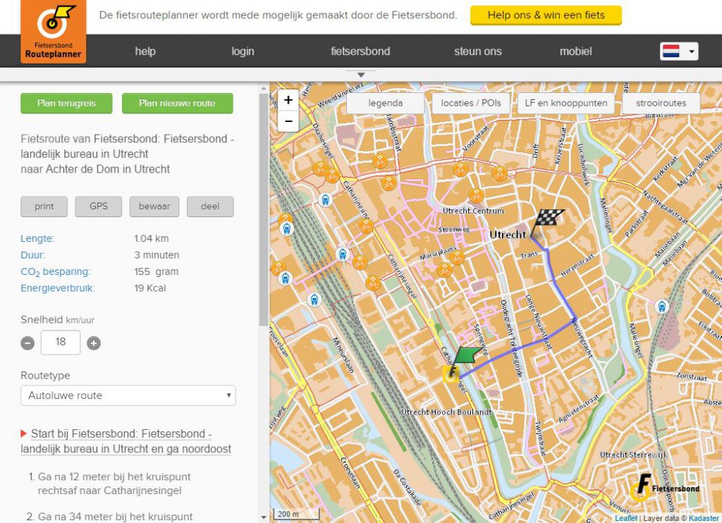Click the Fietsersbond Routeplanner logo
This screenshot has height=523, width=722.
(x=54, y=32)
